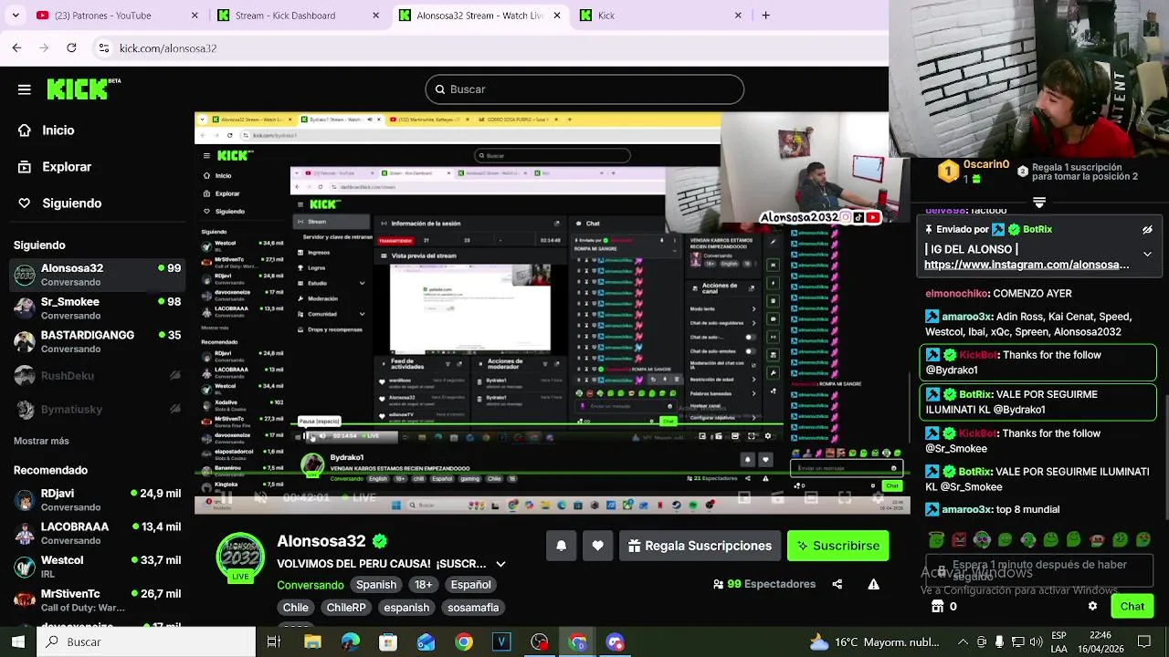
Task: Enter fullscreen on the video player
Action: pos(845,498)
